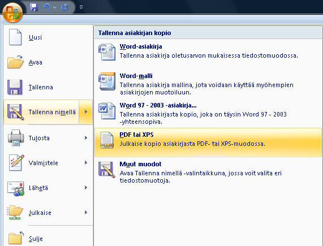This screenshot has width=323, height=246.
Task: Click the Tallenna asiakirjan kopio header
Action: tap(135, 33)
